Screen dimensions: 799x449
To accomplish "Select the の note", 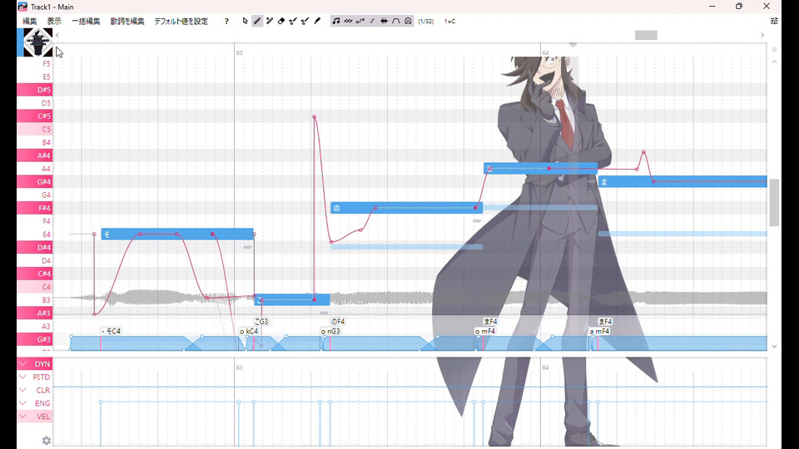I will click(x=406, y=208).
